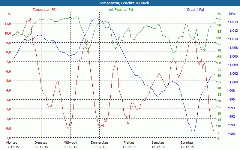240x150 pixels.
Task: Click the '11,0' temperature axis value
Action: [8, 24]
